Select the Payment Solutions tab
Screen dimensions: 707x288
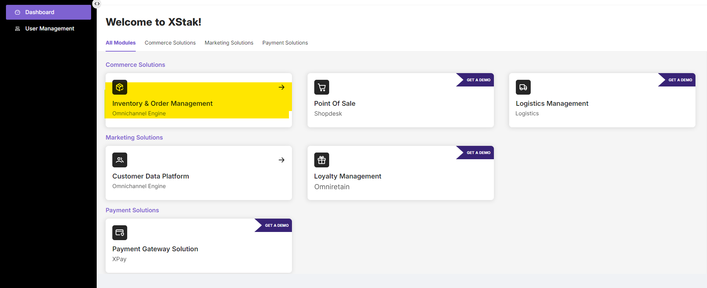coord(285,43)
